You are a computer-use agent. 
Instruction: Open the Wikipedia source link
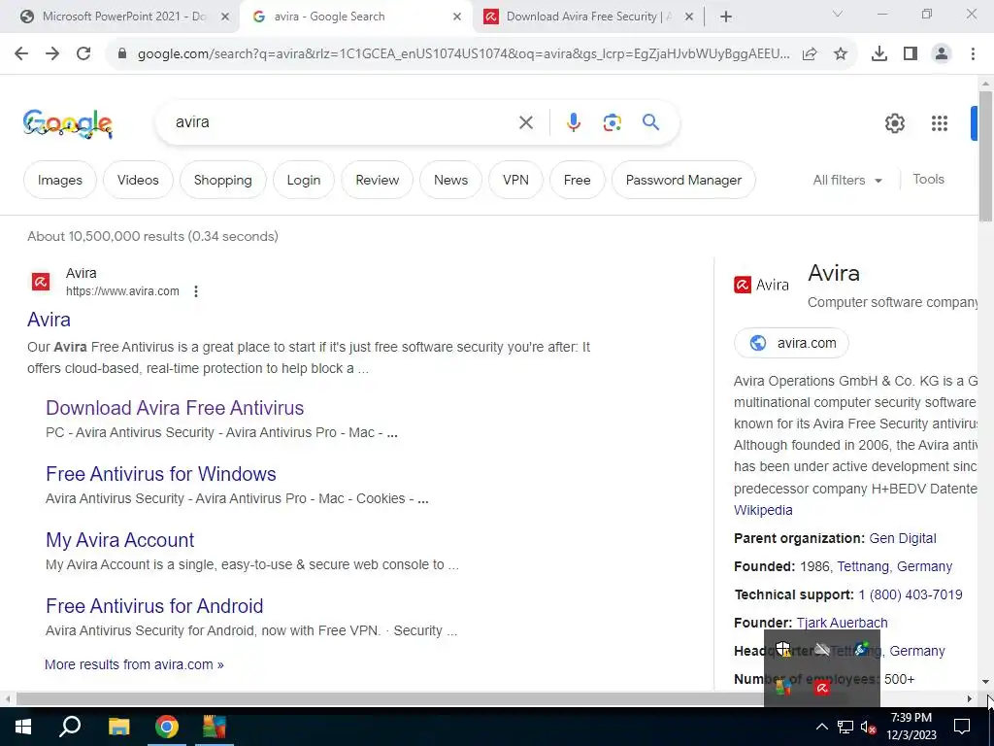(x=763, y=510)
